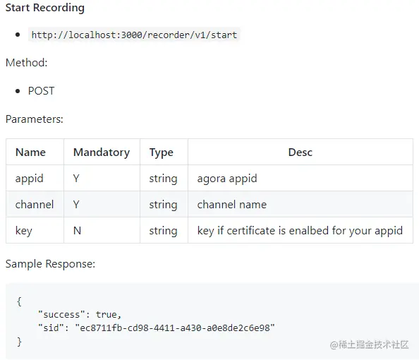Click the channel name cell

pos(35,204)
